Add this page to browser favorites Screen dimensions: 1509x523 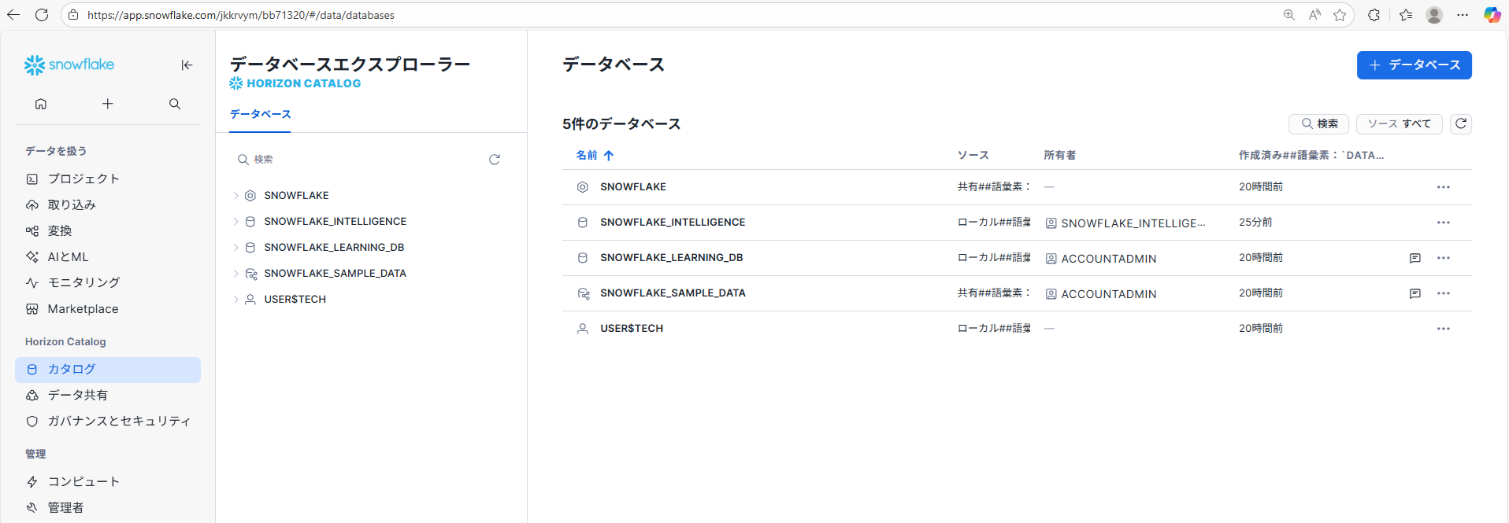click(1340, 15)
